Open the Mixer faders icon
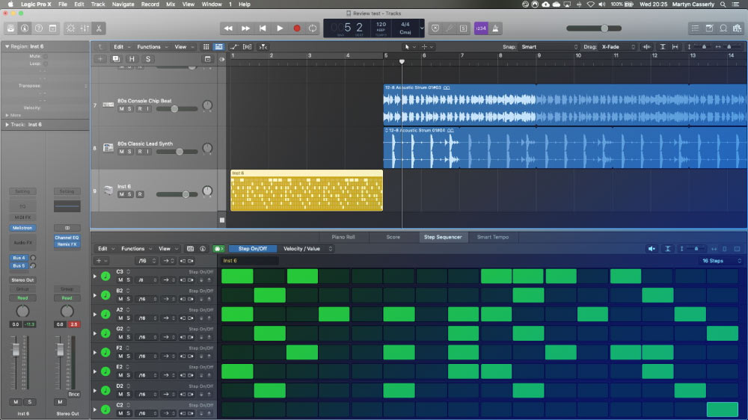The height and width of the screenshot is (420, 748). [x=85, y=28]
